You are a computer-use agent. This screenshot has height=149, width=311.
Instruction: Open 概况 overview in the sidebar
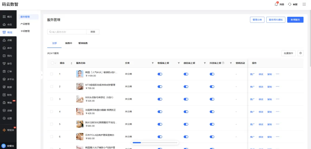click(x=8, y=17)
